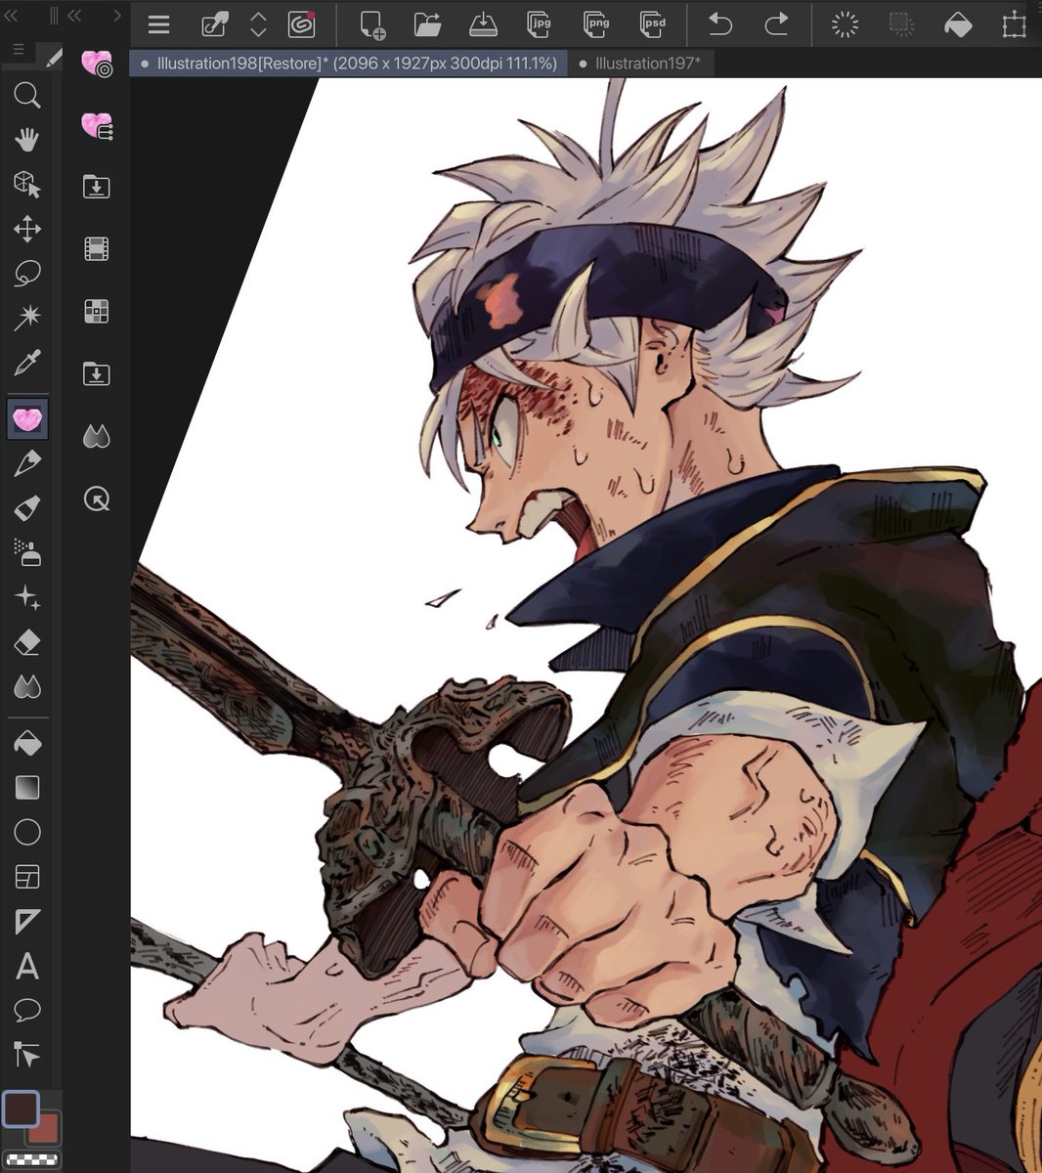Click the Scale/Rotate transform icon
The image size is (1042, 1173).
(x=1014, y=25)
